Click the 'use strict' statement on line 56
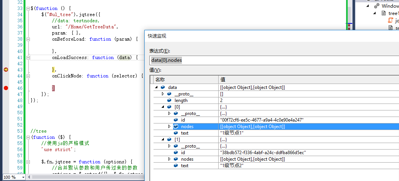399x181 pixels. tap(58, 150)
